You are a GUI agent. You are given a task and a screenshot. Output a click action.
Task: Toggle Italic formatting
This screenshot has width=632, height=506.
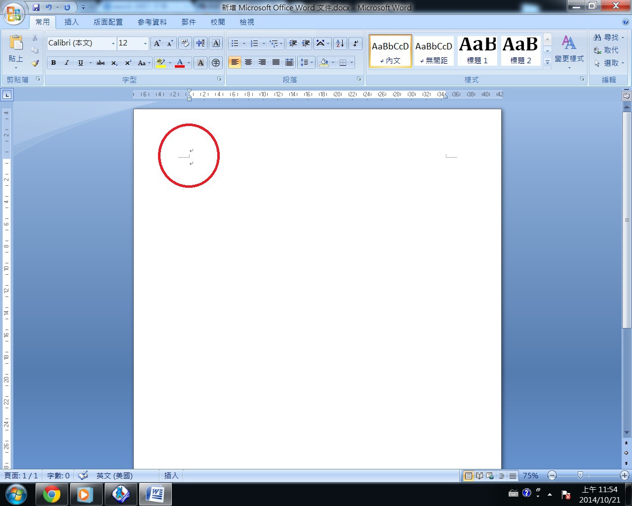pyautogui.click(x=67, y=63)
